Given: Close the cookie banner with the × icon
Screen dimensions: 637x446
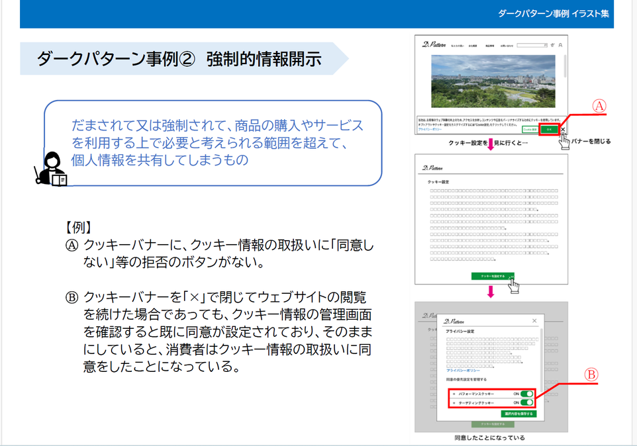Looking at the screenshot, I should click(563, 130).
